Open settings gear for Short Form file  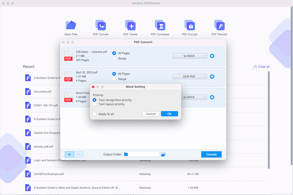[x=212, y=97]
